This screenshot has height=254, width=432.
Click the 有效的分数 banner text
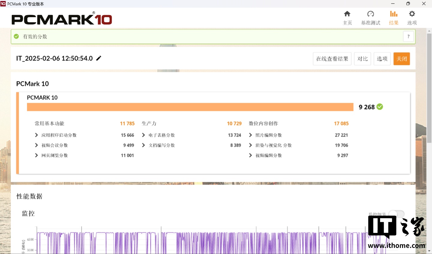tap(35, 36)
